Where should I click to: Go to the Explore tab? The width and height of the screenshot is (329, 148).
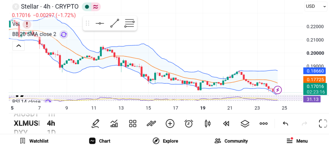tap(165, 141)
